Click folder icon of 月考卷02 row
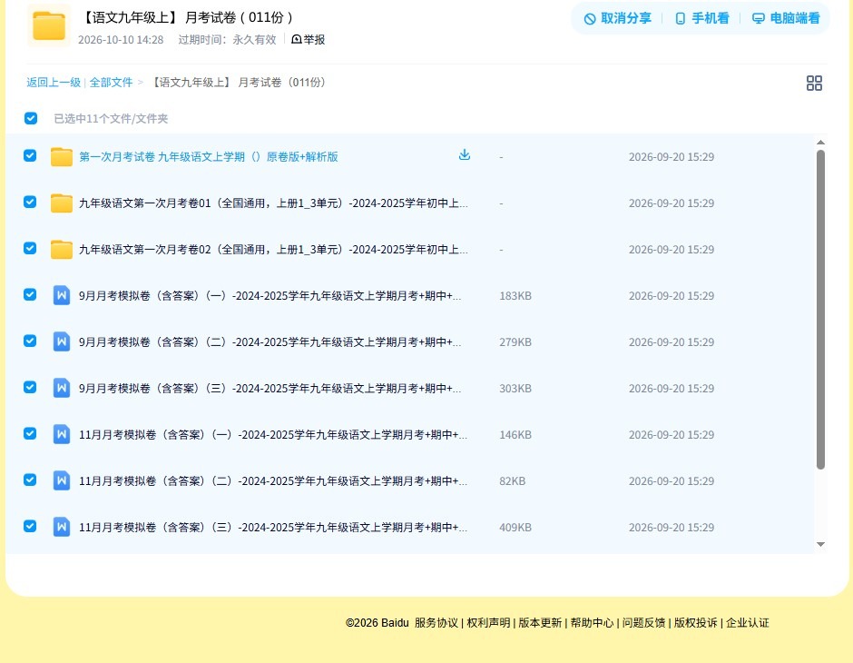This screenshot has width=853, height=663. [x=62, y=249]
